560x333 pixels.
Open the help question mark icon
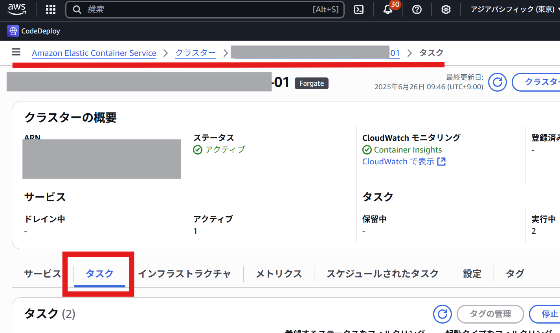tap(417, 9)
